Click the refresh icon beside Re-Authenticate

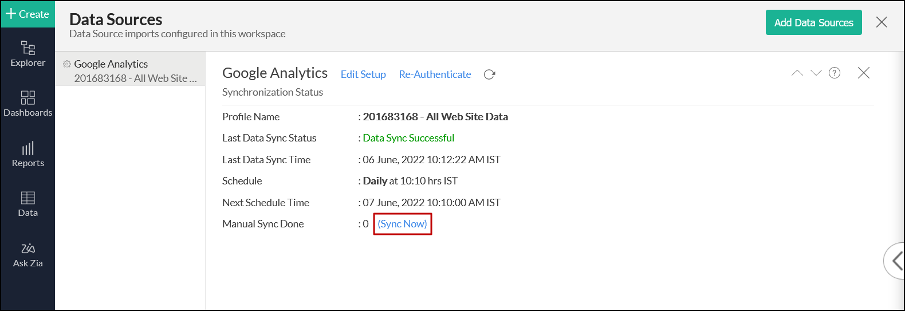tap(489, 74)
